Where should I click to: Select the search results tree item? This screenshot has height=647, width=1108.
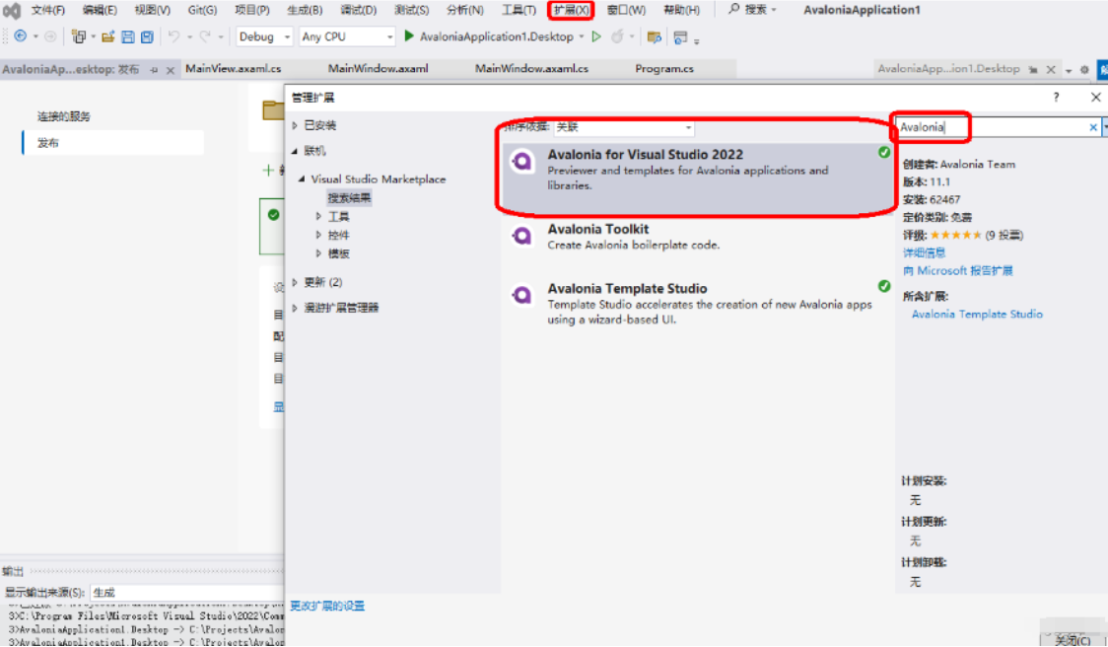coord(349,198)
